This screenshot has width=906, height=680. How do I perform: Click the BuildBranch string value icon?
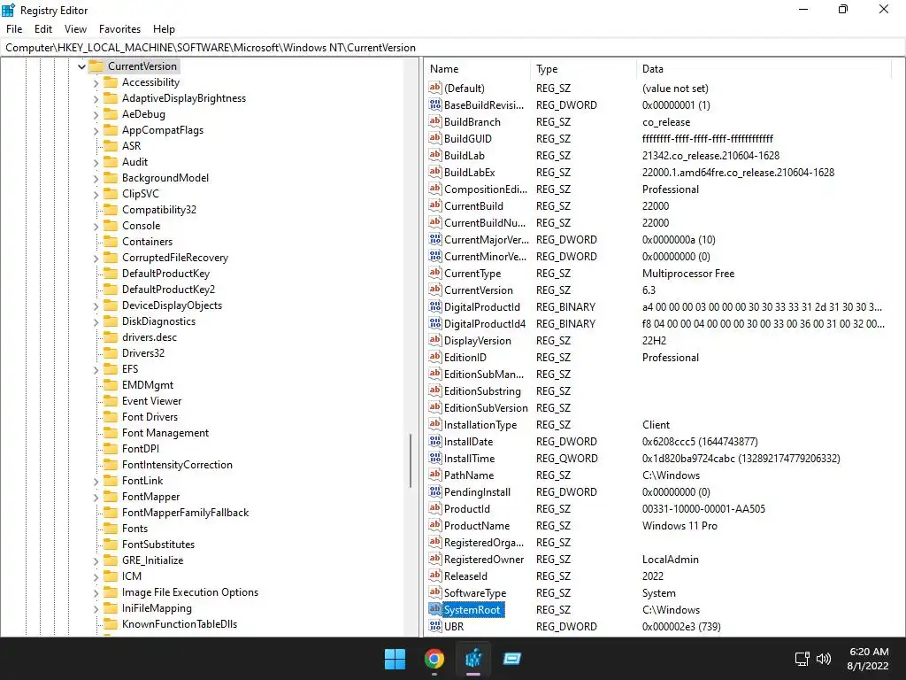(x=435, y=121)
